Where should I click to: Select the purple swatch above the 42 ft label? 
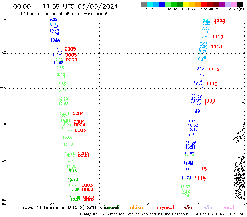point(222,4)
